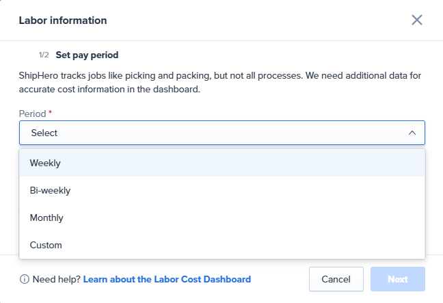Click the 1/2 step indicator
Viewport: 443px width, 303px height.
tap(44, 55)
